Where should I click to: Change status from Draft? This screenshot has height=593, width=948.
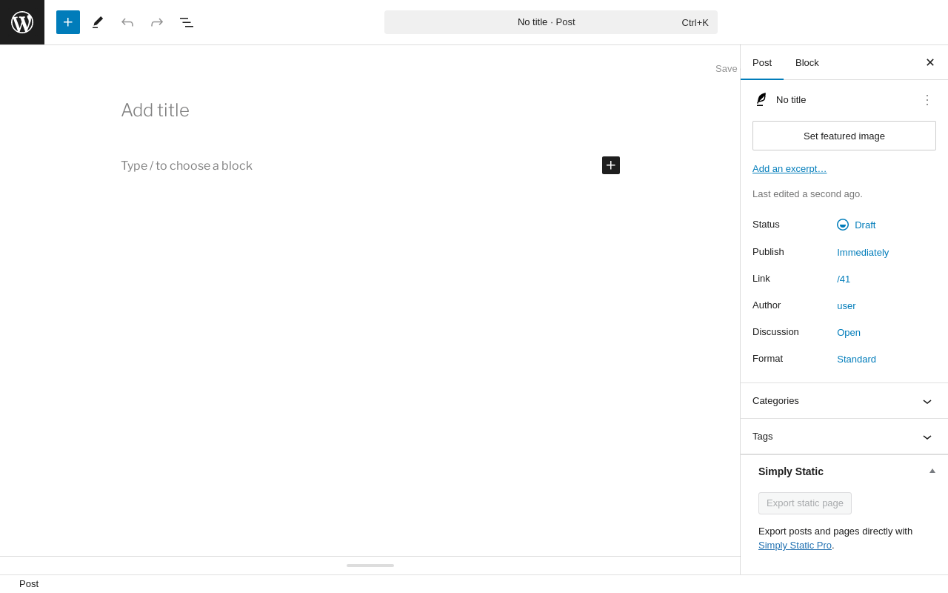pos(856,225)
